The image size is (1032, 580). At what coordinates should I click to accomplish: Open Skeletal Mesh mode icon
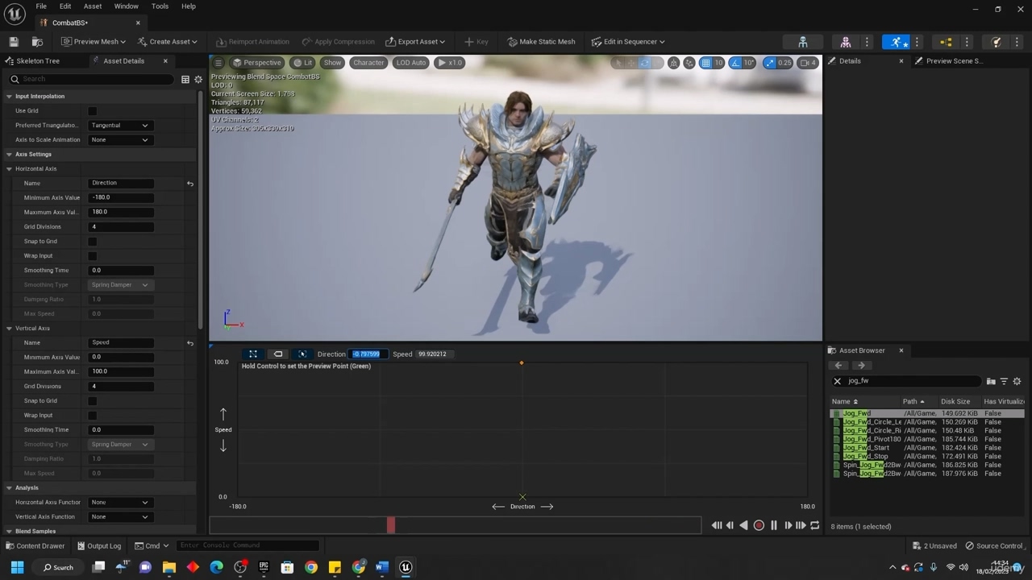(x=845, y=42)
